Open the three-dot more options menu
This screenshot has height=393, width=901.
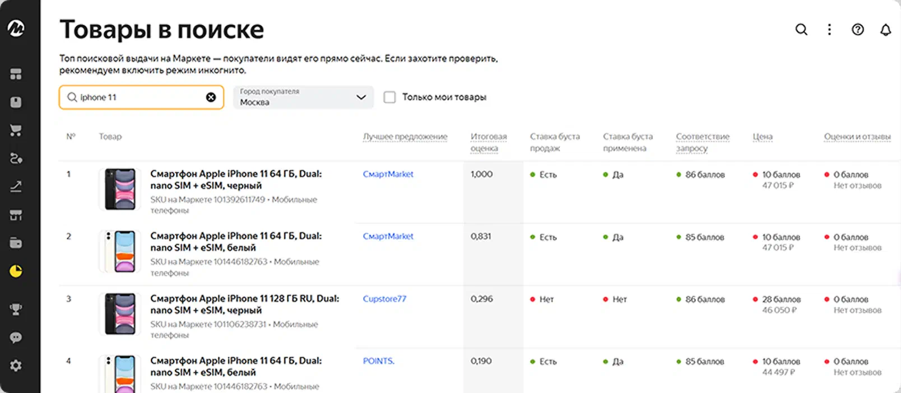click(829, 30)
